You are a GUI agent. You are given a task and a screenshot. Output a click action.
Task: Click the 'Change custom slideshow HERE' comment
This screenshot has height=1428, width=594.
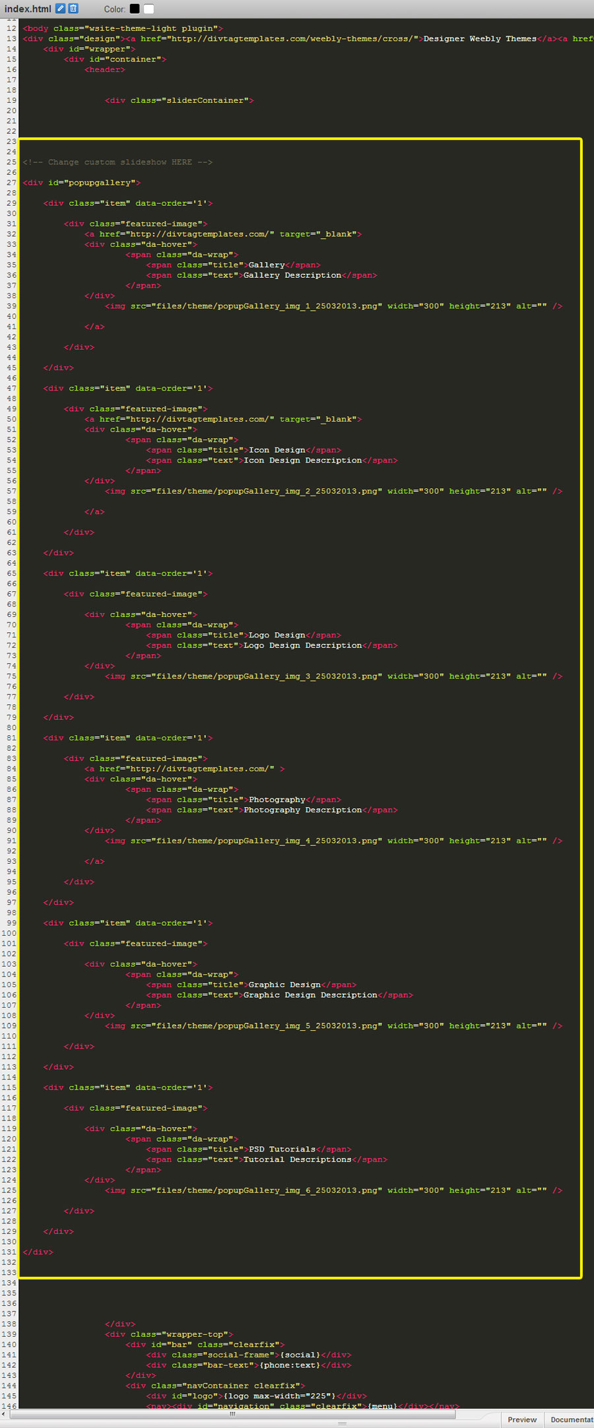pyautogui.click(x=117, y=162)
